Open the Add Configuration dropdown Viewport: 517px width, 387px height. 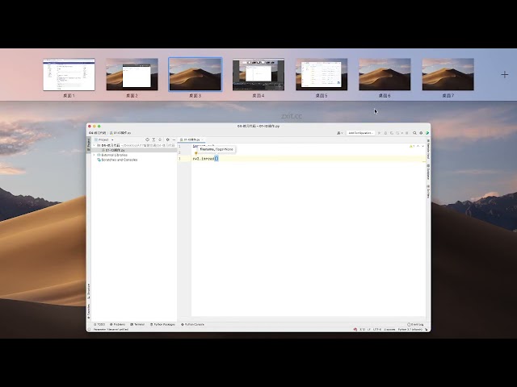(360, 133)
